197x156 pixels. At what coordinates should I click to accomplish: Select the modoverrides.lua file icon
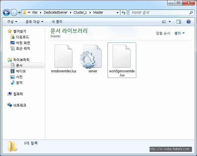pyautogui.click(x=63, y=56)
